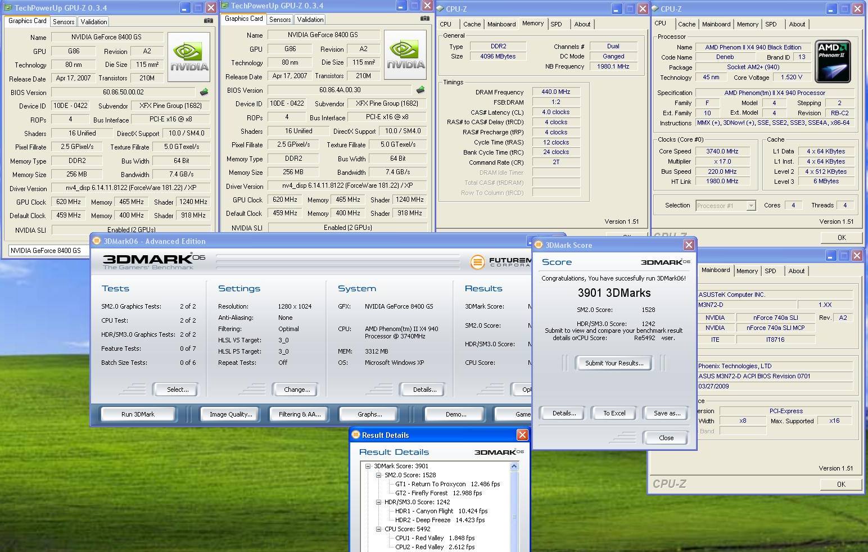Click Close button in 3DMark Score window

[x=666, y=438]
